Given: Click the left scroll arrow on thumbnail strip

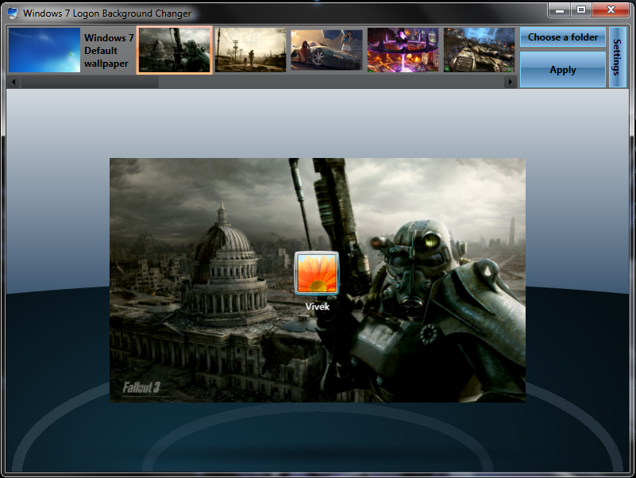Looking at the screenshot, I should pyautogui.click(x=12, y=81).
